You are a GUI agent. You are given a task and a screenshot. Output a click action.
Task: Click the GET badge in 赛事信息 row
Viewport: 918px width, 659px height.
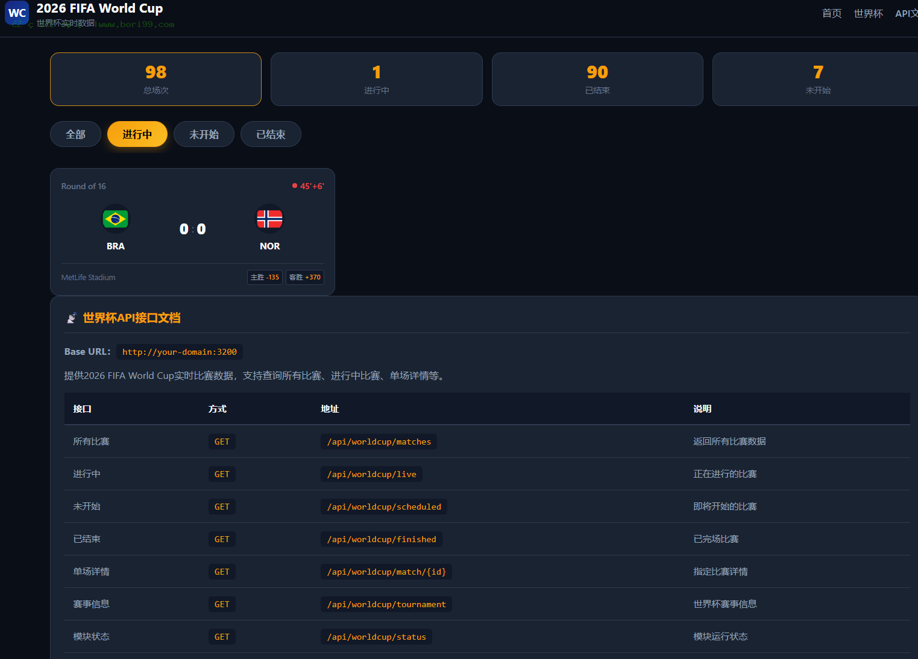(x=222, y=604)
